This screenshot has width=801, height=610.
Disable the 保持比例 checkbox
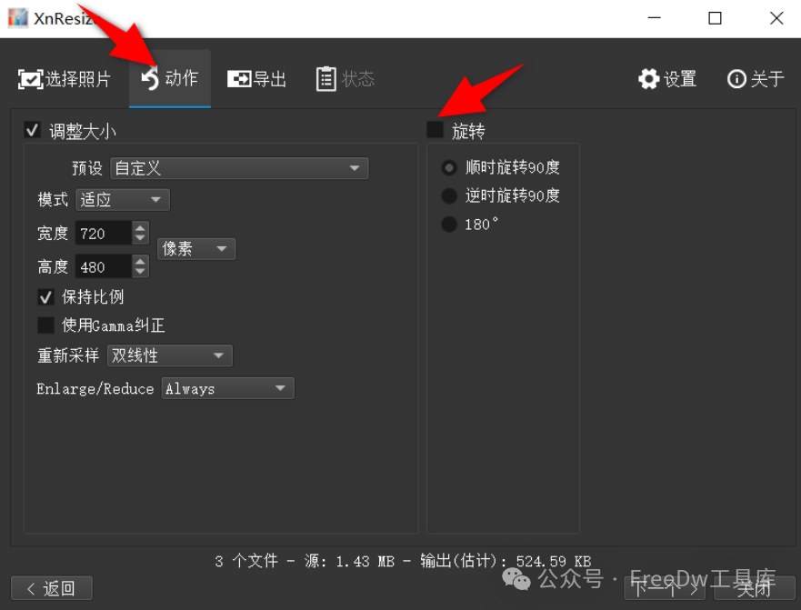45,296
